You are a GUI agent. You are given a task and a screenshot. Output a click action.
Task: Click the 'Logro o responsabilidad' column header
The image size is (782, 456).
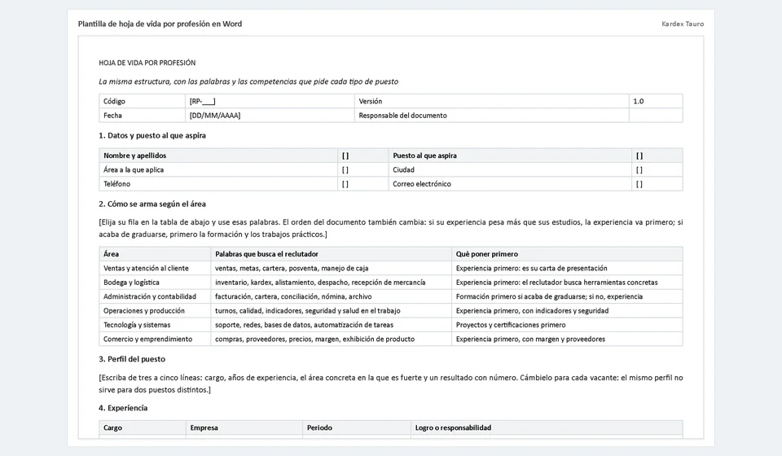pyautogui.click(x=547, y=427)
